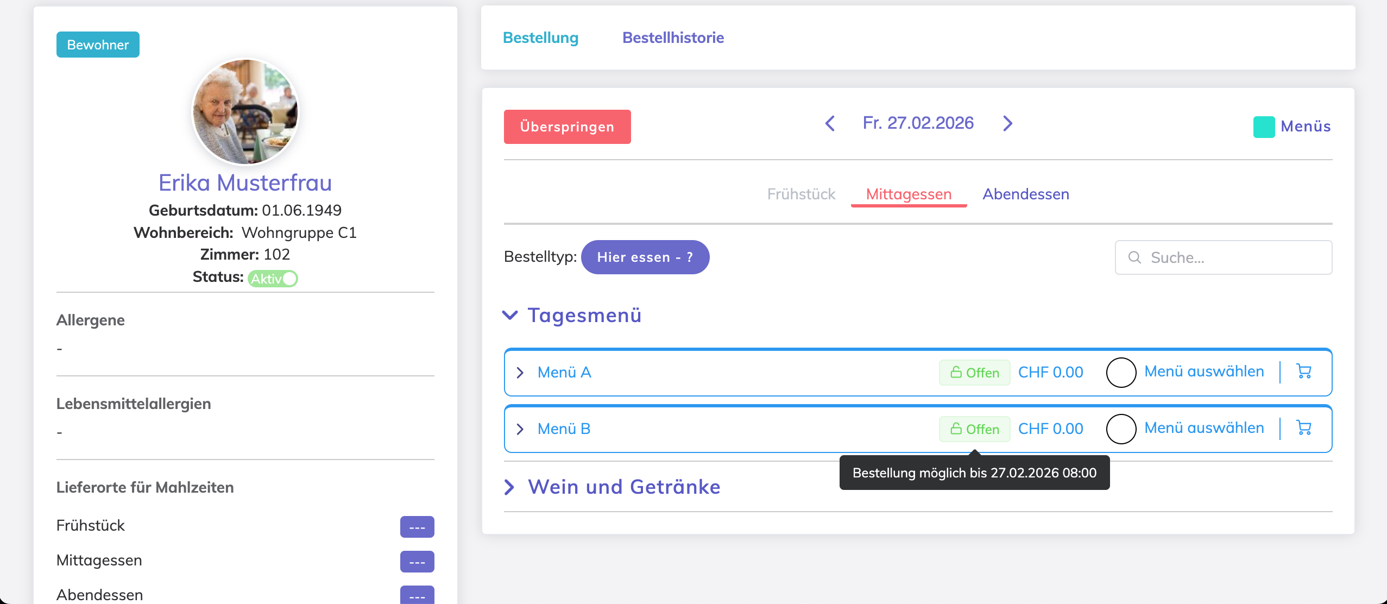Click the Offen lock badge for Menü A
This screenshot has height=604, width=1387.
click(974, 373)
